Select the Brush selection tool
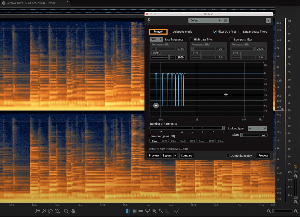The image size is (300, 217). [154, 211]
